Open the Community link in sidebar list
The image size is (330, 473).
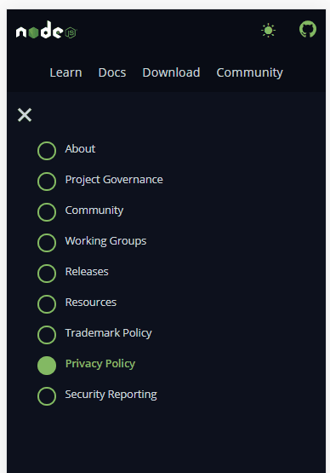(94, 211)
